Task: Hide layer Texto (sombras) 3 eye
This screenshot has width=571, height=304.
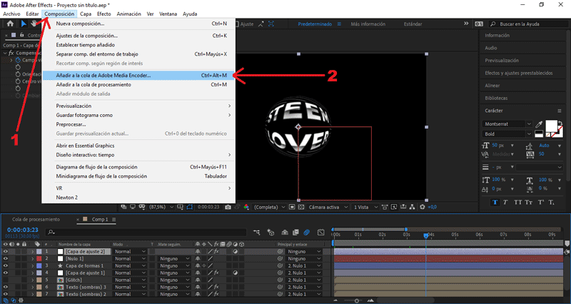Action: pyautogui.click(x=5, y=287)
